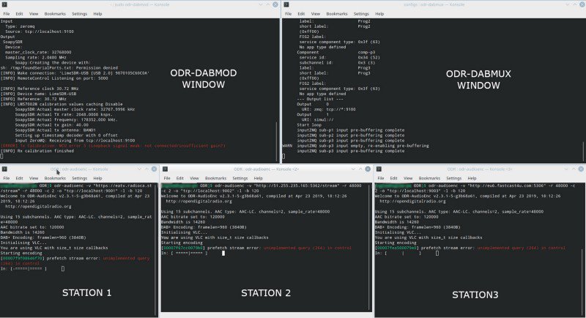This screenshot has width=586, height=318.
Task: Open the View menu in the odr-dabmod window
Action: (x=34, y=14)
